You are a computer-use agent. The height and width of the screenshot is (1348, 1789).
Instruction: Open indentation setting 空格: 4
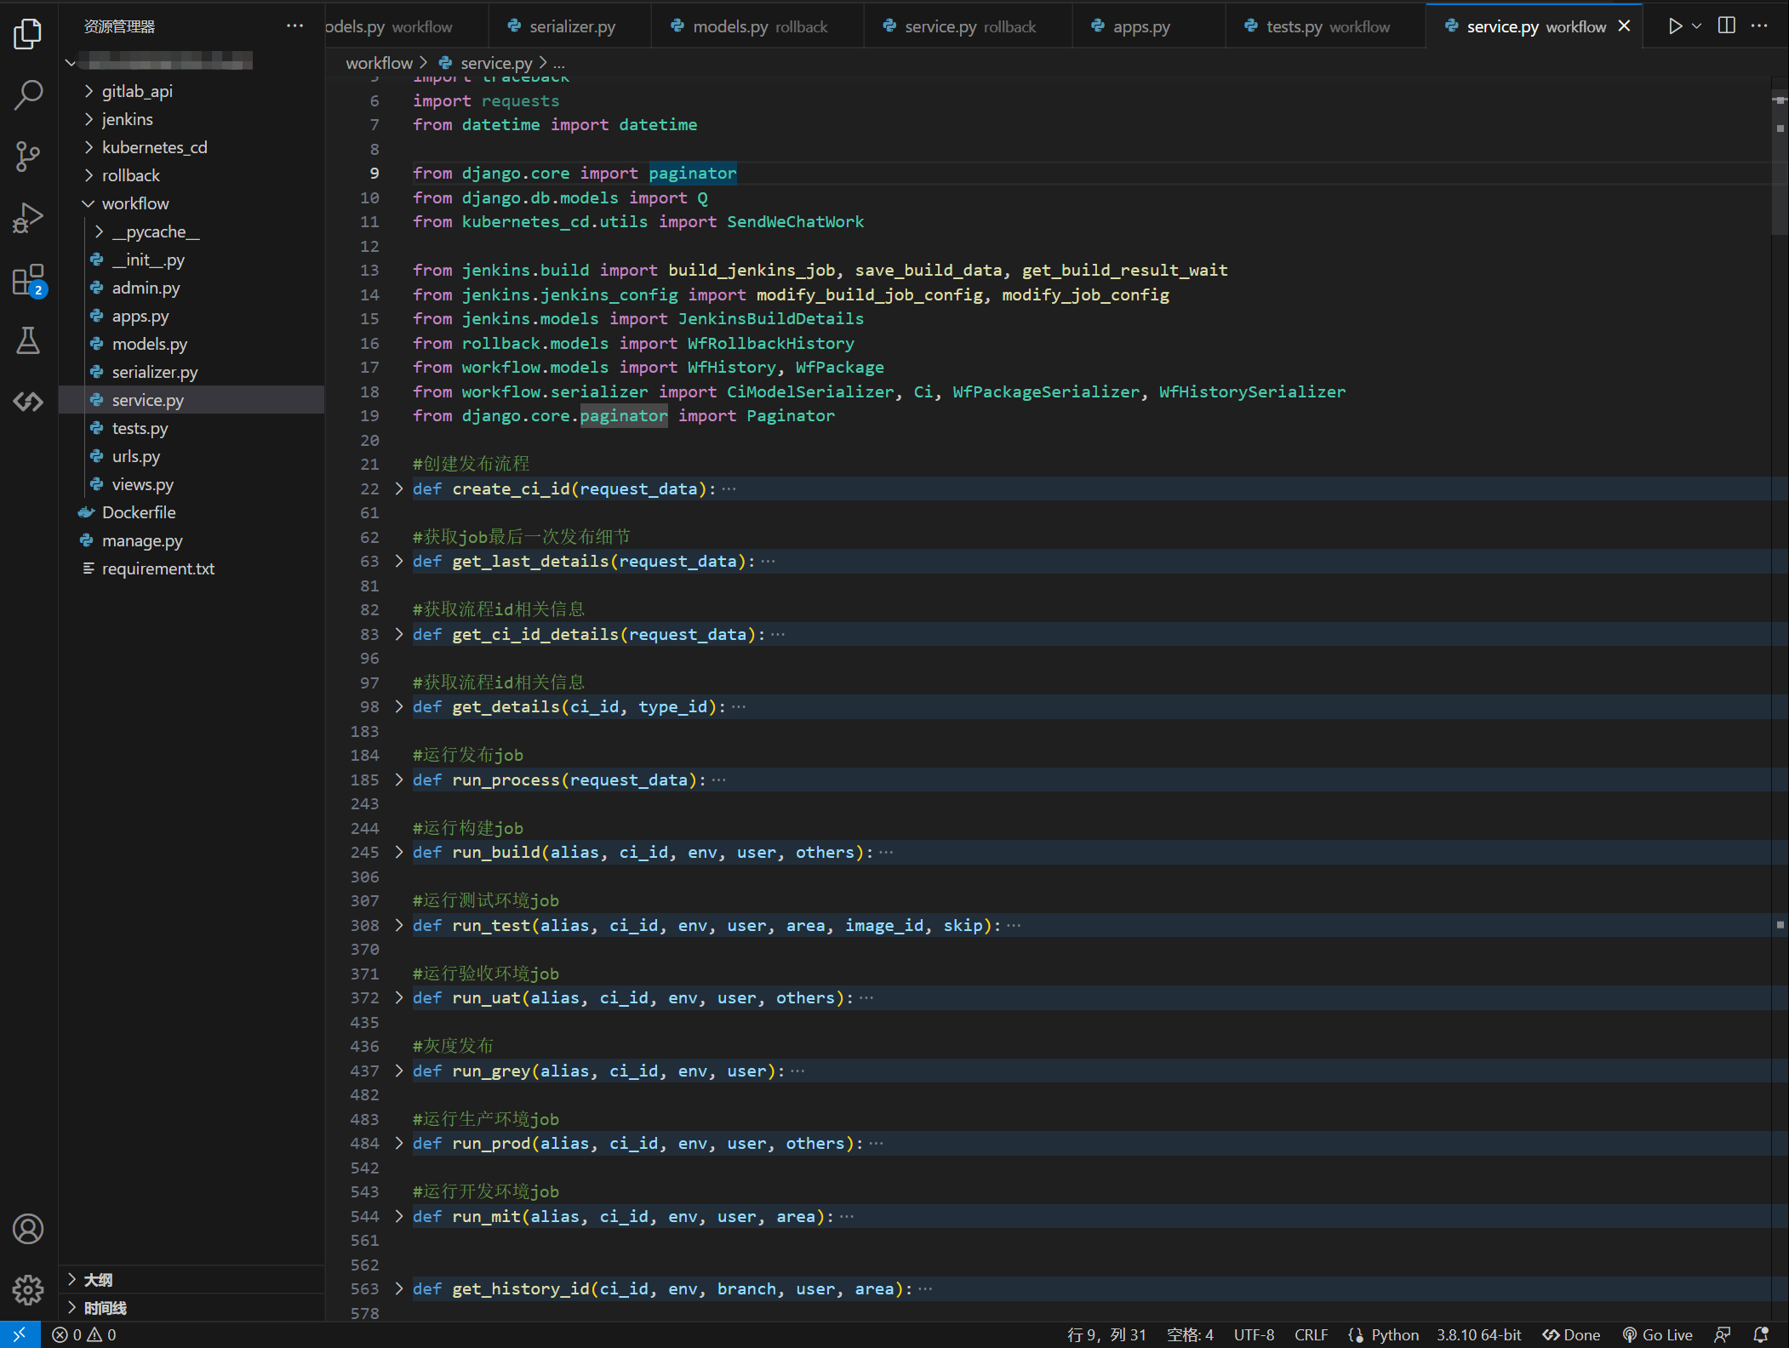1190,1334
